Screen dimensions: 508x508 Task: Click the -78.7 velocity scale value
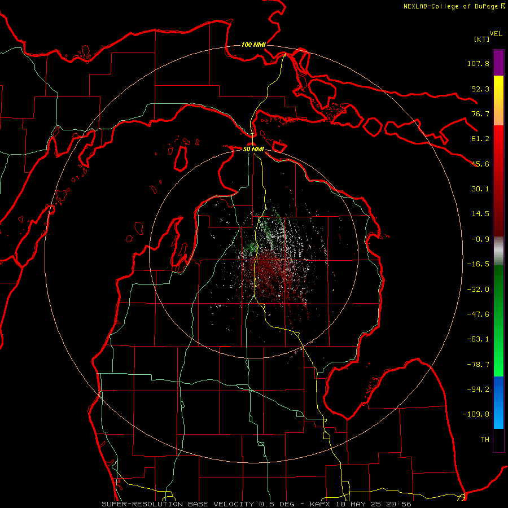coord(478,365)
